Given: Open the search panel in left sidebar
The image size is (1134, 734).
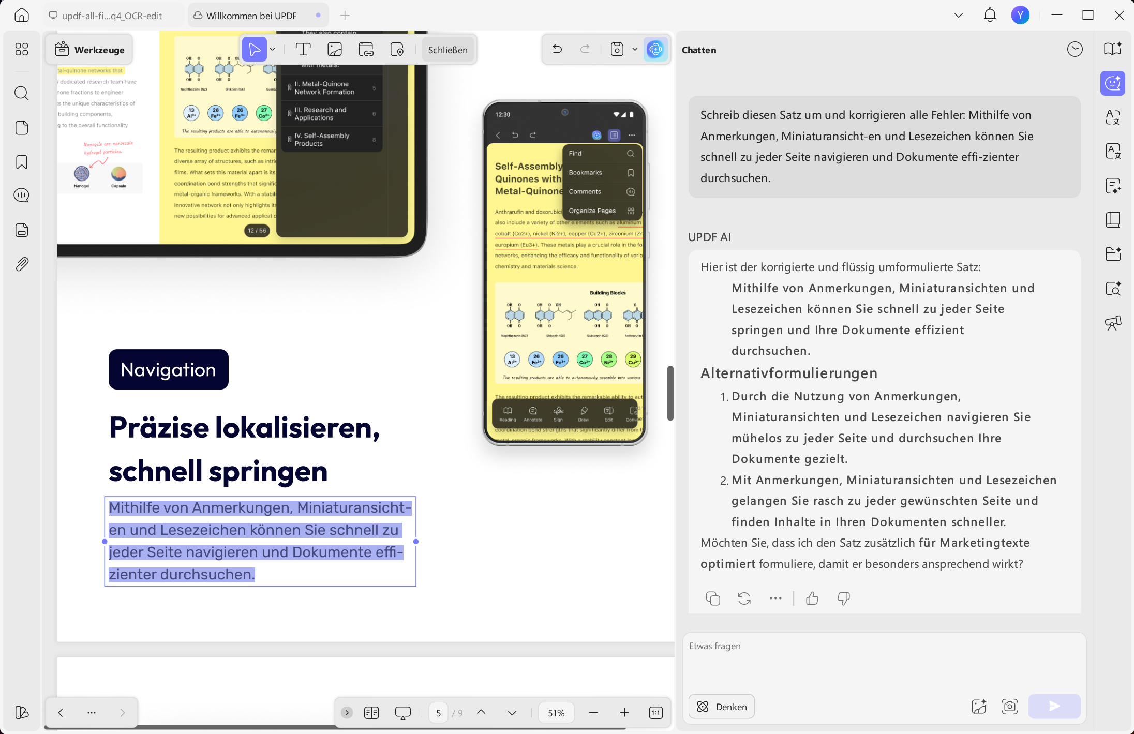Looking at the screenshot, I should (x=22, y=93).
